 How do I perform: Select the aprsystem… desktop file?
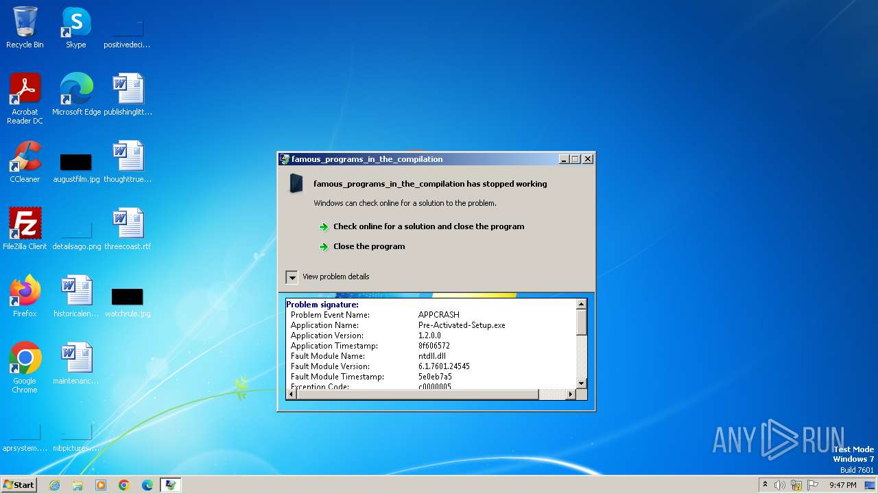(x=25, y=436)
